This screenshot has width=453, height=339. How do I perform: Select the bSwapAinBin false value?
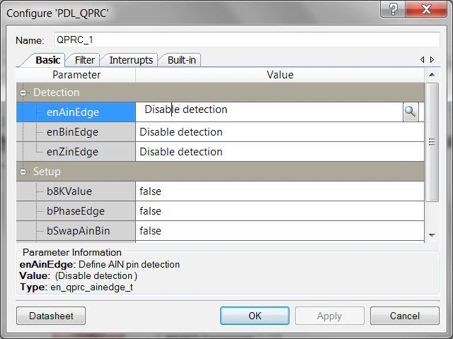click(280, 231)
